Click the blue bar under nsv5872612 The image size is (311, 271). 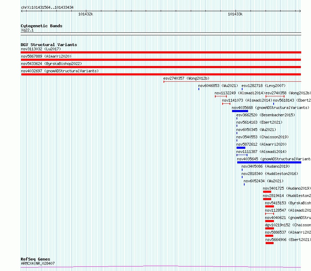[241, 148]
